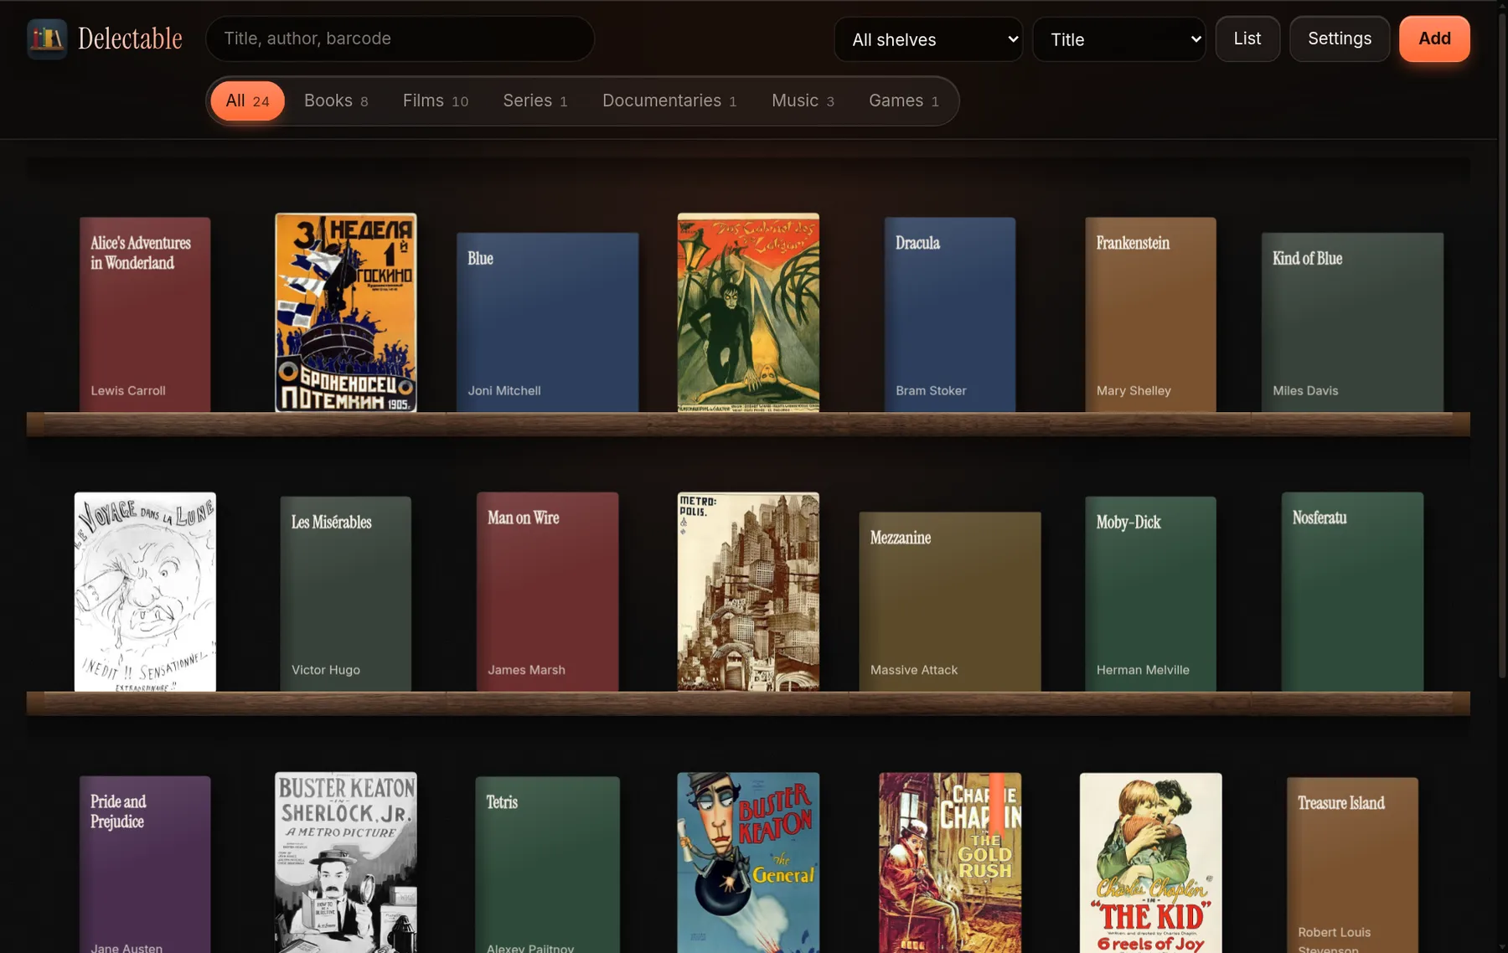Screen dimensions: 1508x953
Task: Open the Man on Wire cover
Action: (x=547, y=592)
